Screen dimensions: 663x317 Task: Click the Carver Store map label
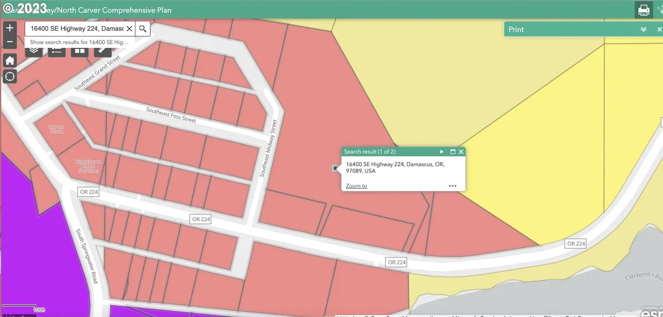[56, 129]
